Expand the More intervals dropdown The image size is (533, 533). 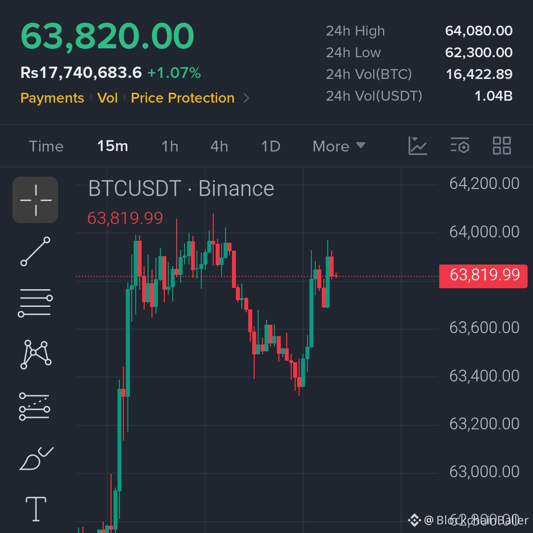pos(339,147)
